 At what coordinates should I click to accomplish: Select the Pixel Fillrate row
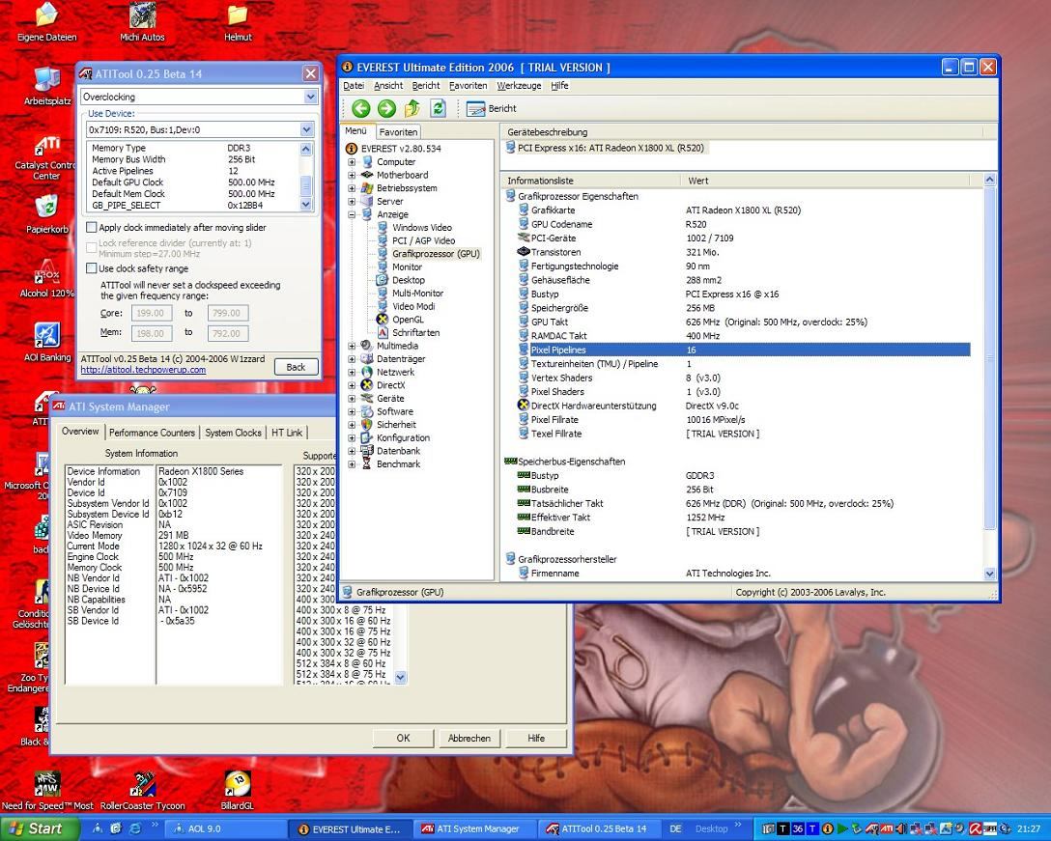[x=743, y=420]
